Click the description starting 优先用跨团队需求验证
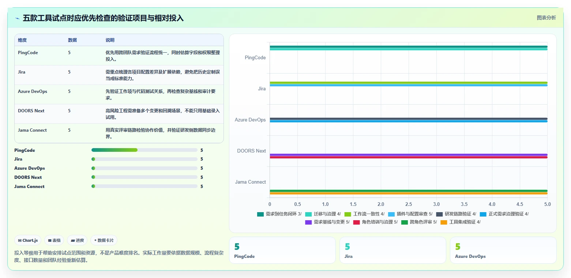Screen dimensions: 571x278 click(x=163, y=56)
